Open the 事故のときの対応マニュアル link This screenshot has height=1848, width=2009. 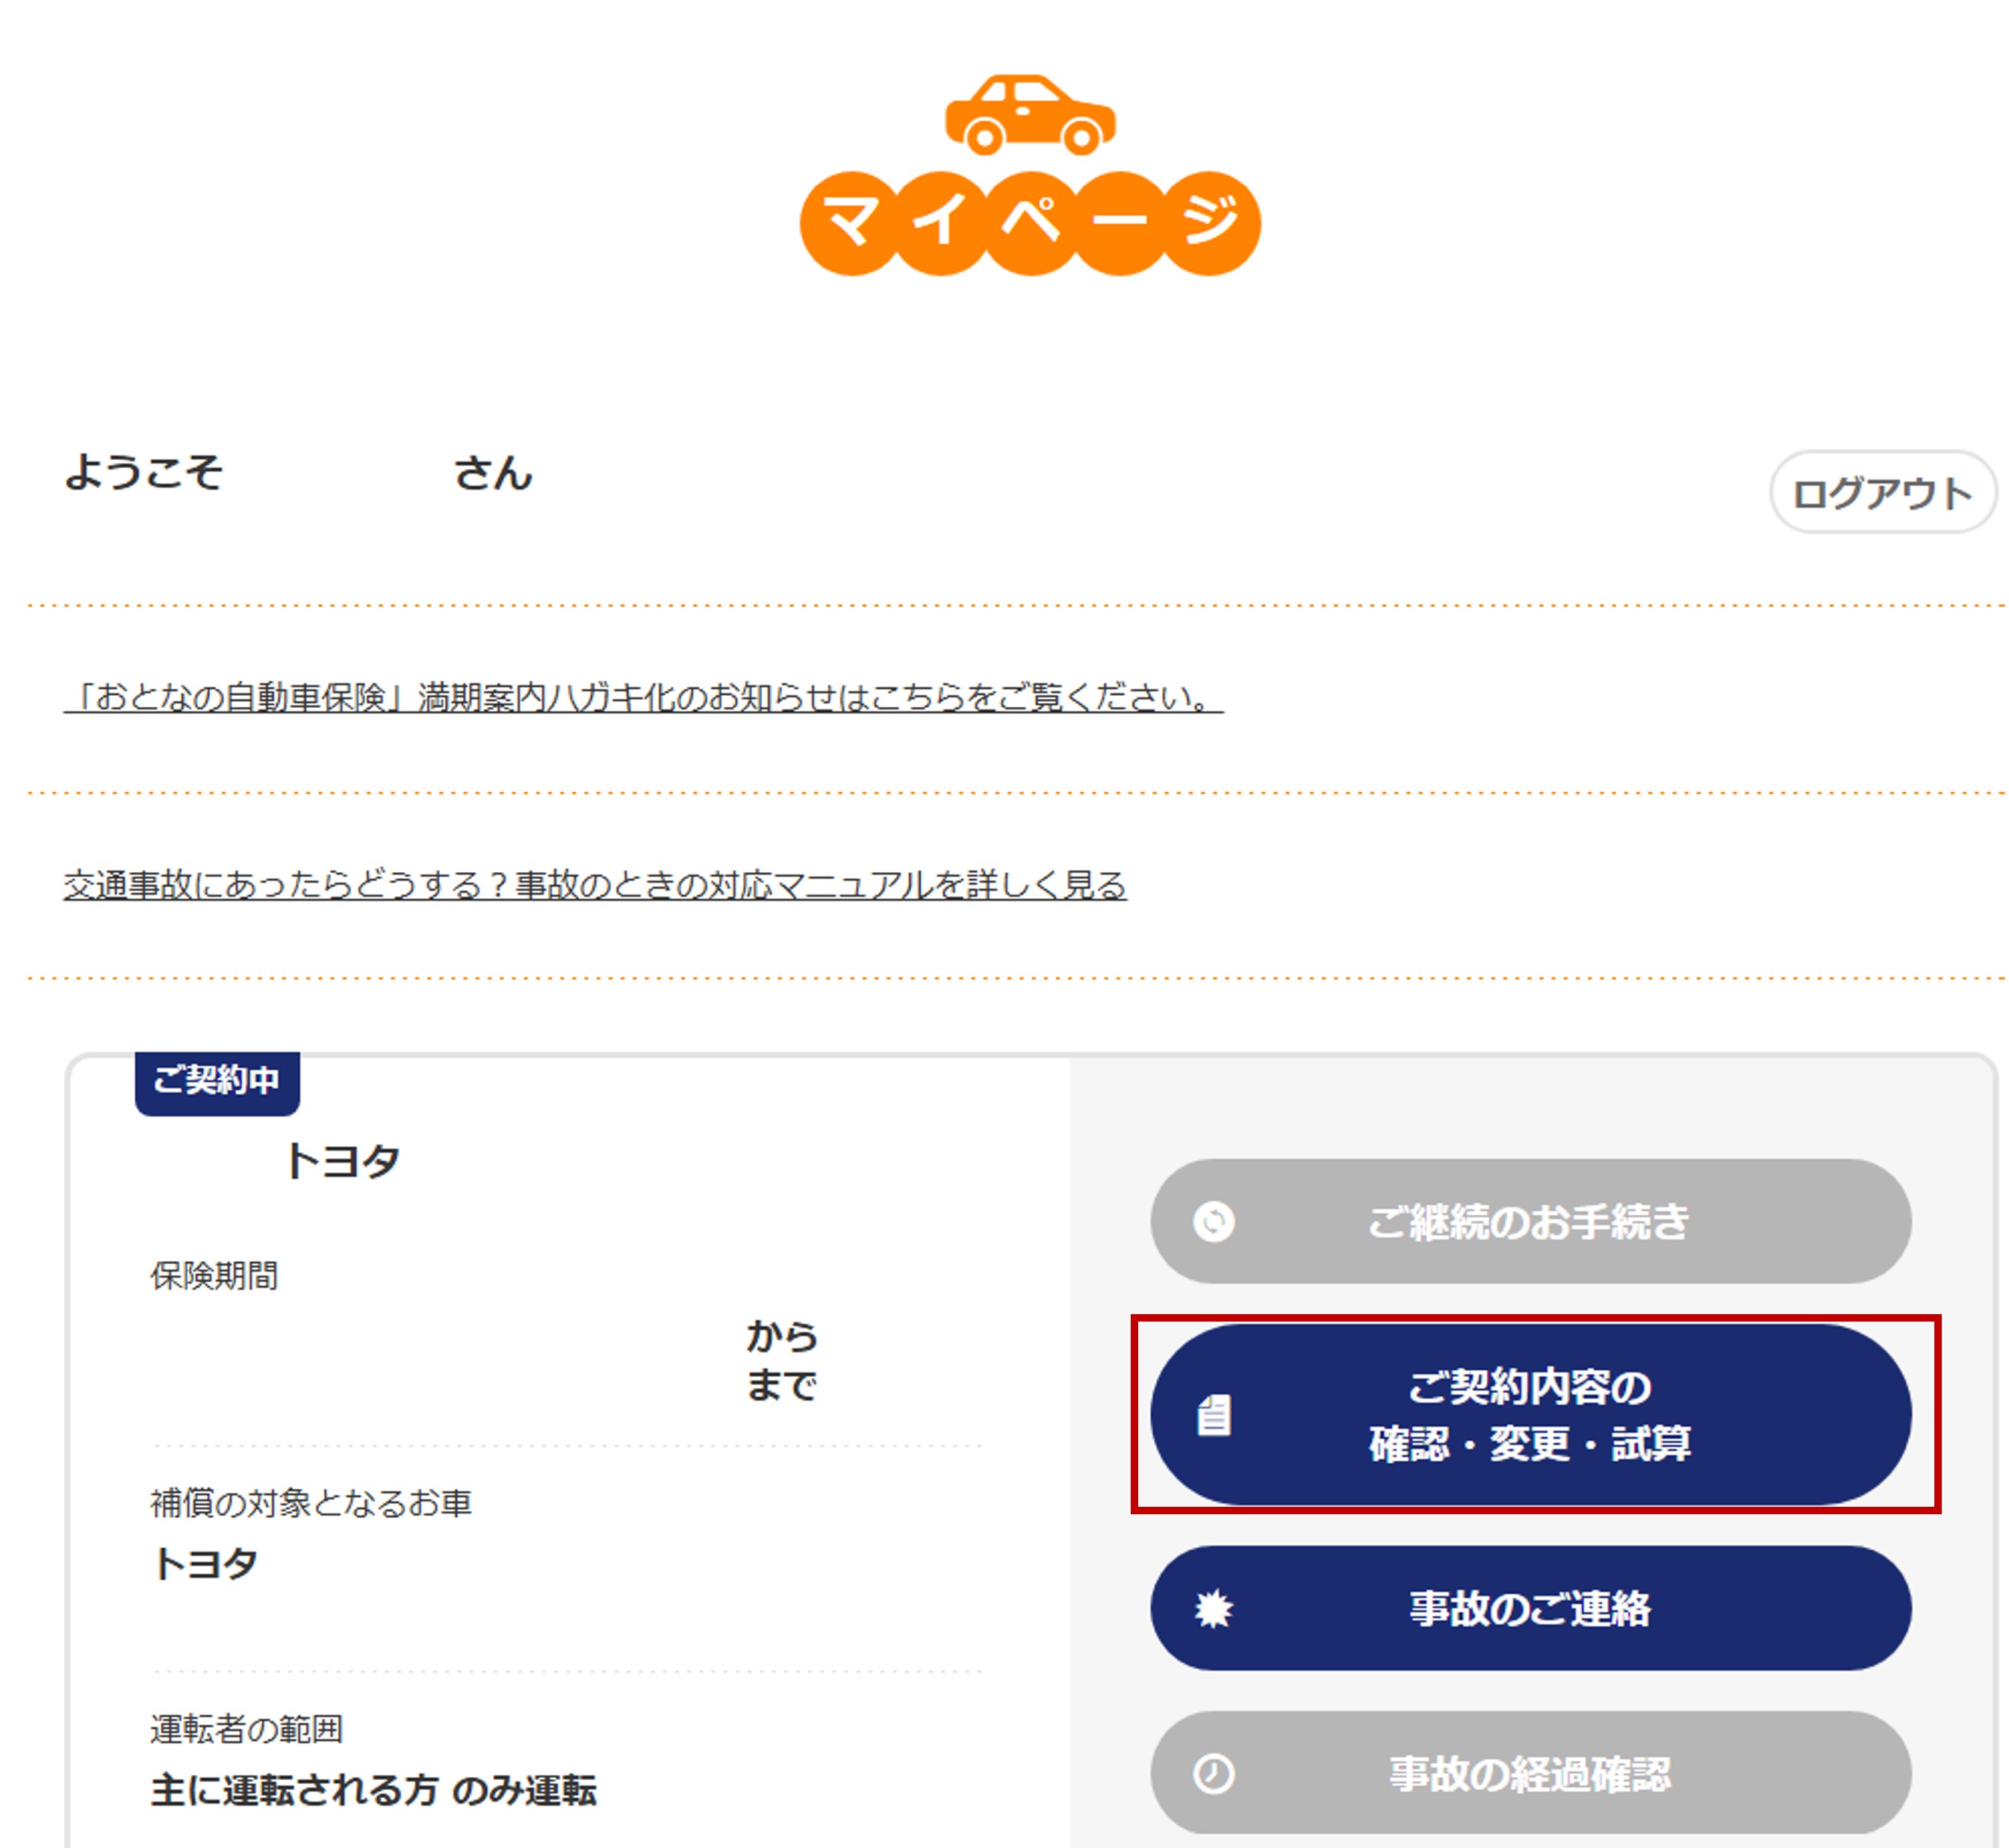click(x=595, y=885)
